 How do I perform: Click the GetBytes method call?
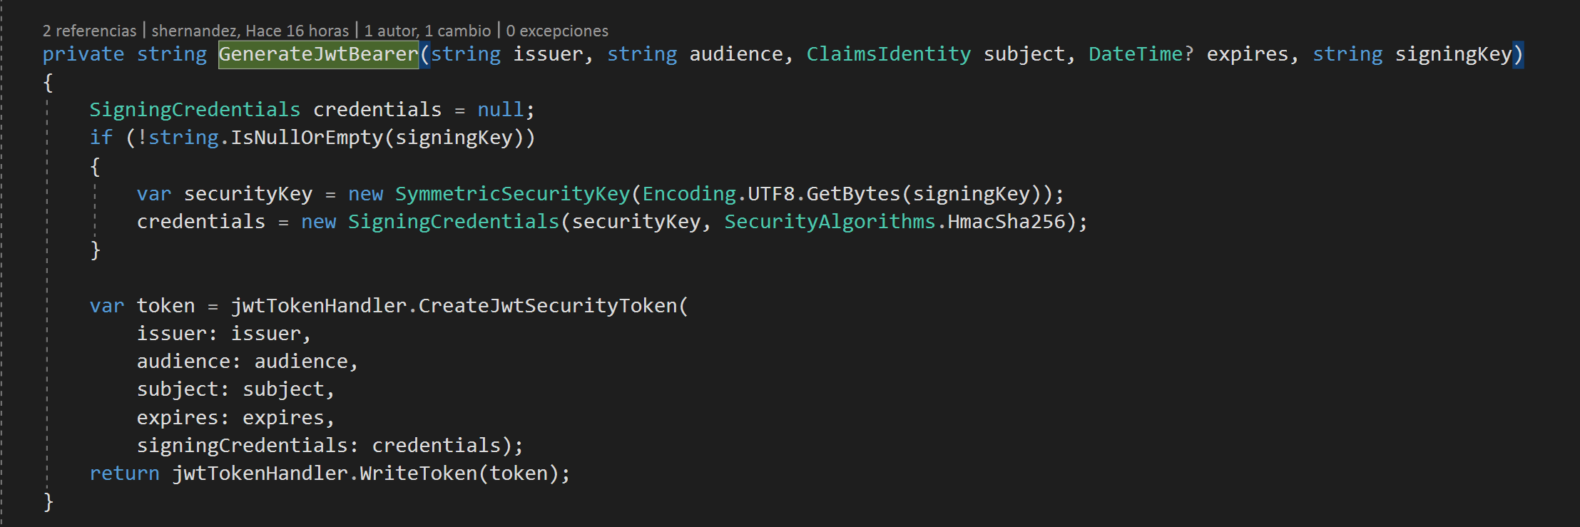point(853,194)
